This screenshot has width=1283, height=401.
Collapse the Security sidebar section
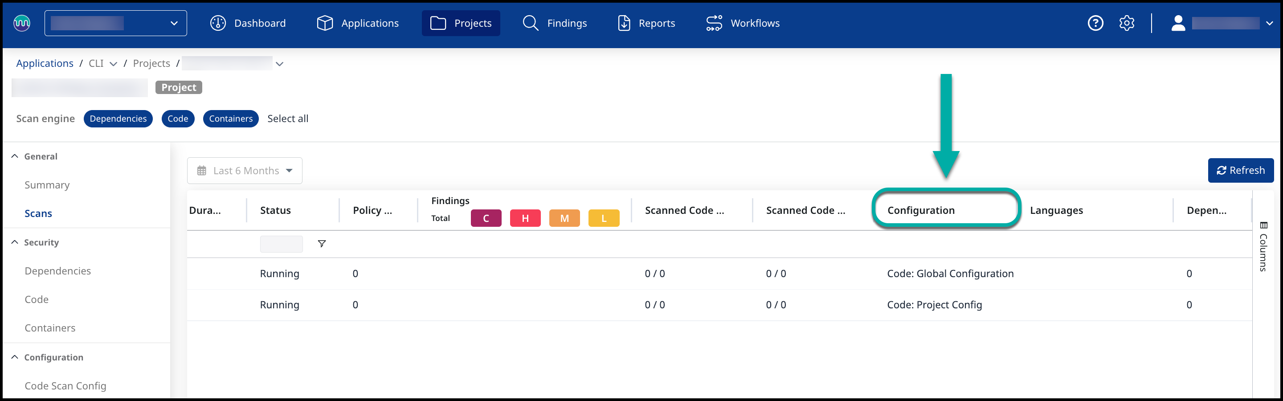(x=15, y=242)
